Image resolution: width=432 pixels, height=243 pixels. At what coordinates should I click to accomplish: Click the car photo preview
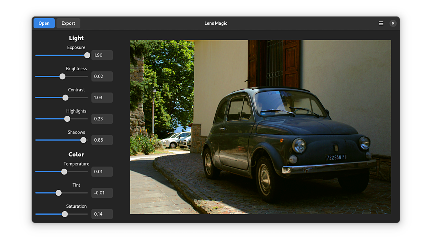(260, 127)
